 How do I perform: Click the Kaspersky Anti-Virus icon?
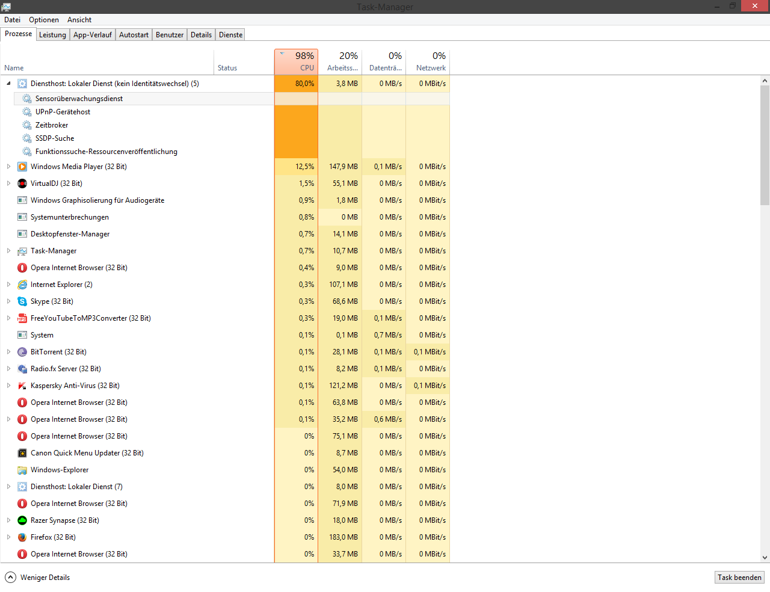22,386
